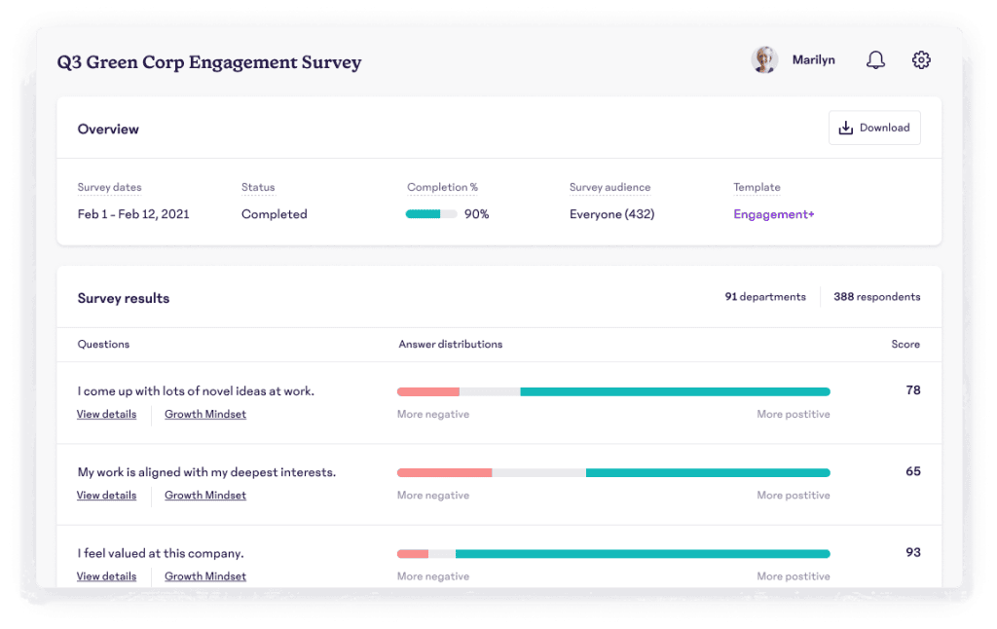Click the deepest interests answer distribution bar
This screenshot has height=629, width=997.
point(613,472)
